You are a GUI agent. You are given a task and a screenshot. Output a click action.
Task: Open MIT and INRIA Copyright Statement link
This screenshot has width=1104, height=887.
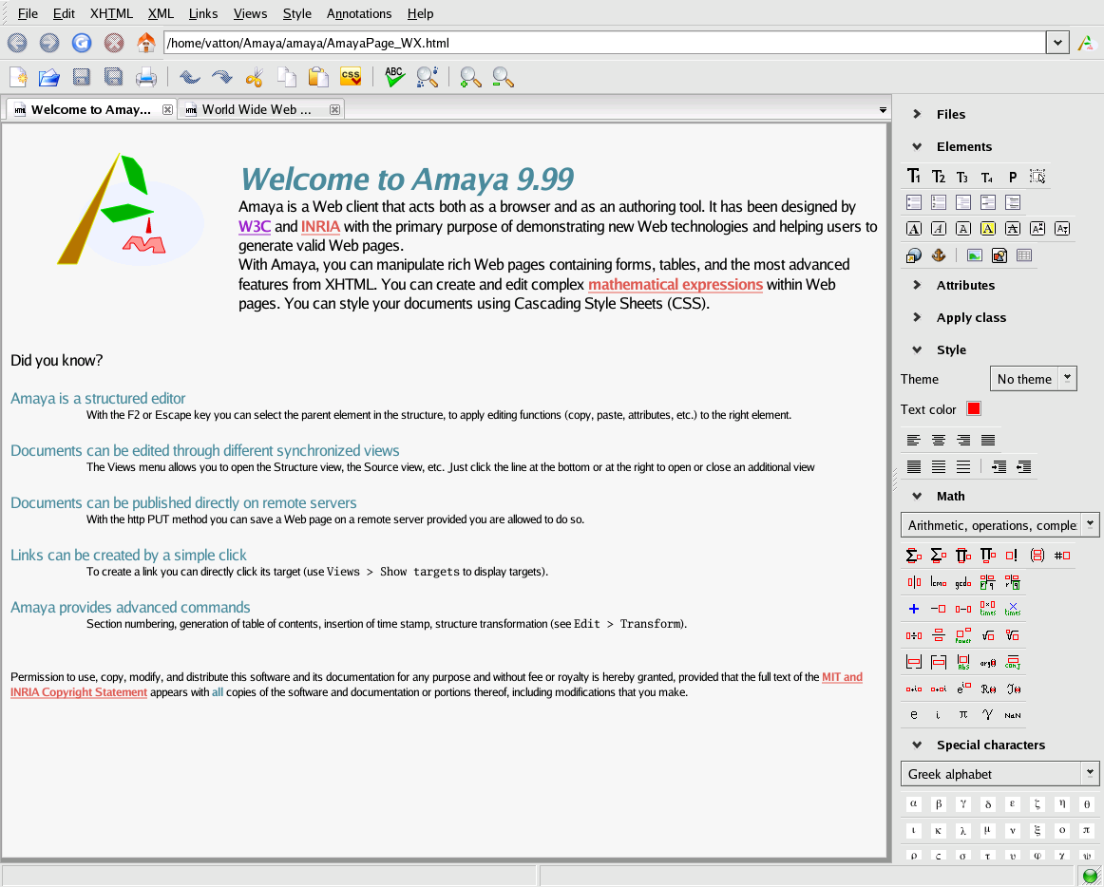click(x=842, y=677)
